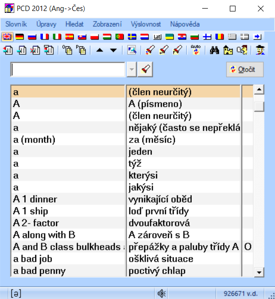
Task: Switch to the Hungarian flag dictionary
Action: [107, 37]
